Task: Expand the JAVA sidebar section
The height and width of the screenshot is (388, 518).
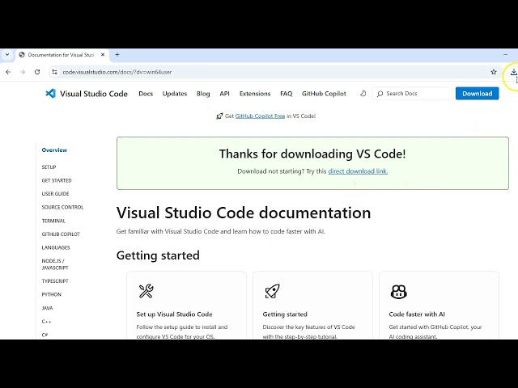Action: [x=47, y=308]
